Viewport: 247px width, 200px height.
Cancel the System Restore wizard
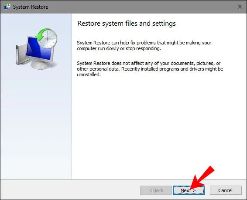(226, 190)
